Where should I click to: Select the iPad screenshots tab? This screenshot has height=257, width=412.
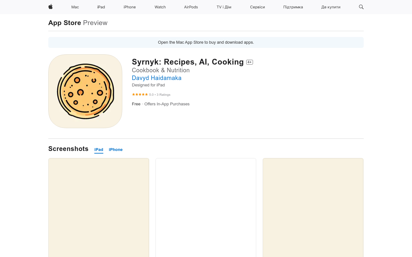tap(99, 150)
